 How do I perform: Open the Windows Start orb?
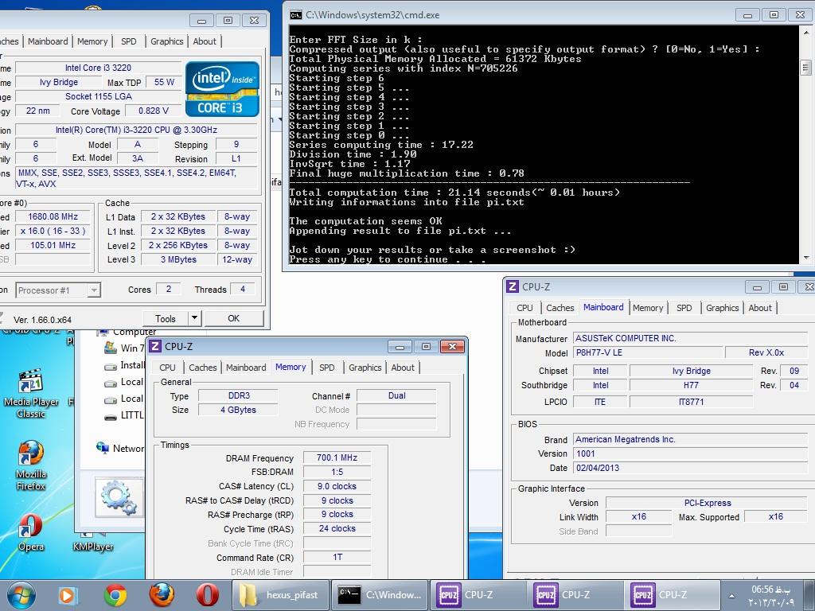pyautogui.click(x=21, y=595)
